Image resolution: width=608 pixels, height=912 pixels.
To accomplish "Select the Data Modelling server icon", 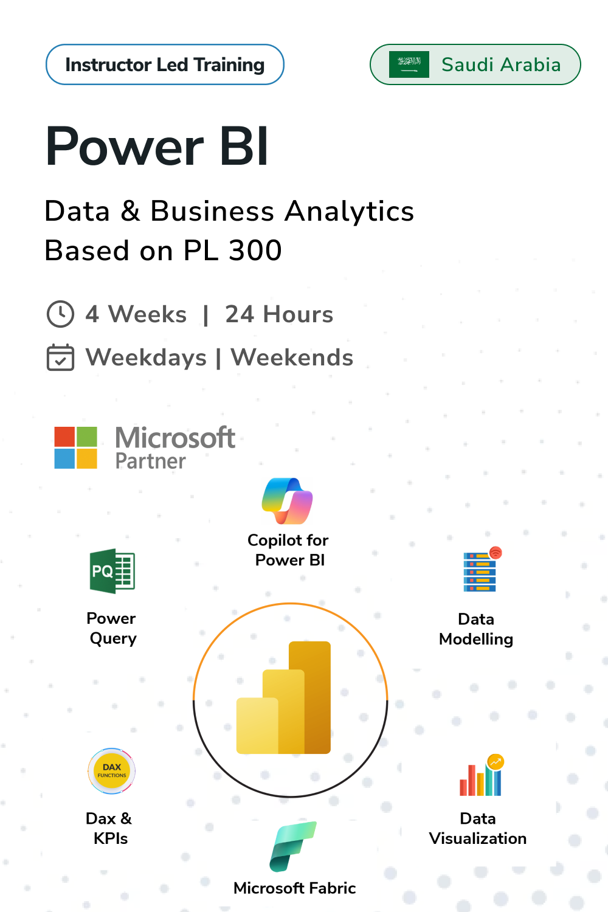I will pos(482,570).
